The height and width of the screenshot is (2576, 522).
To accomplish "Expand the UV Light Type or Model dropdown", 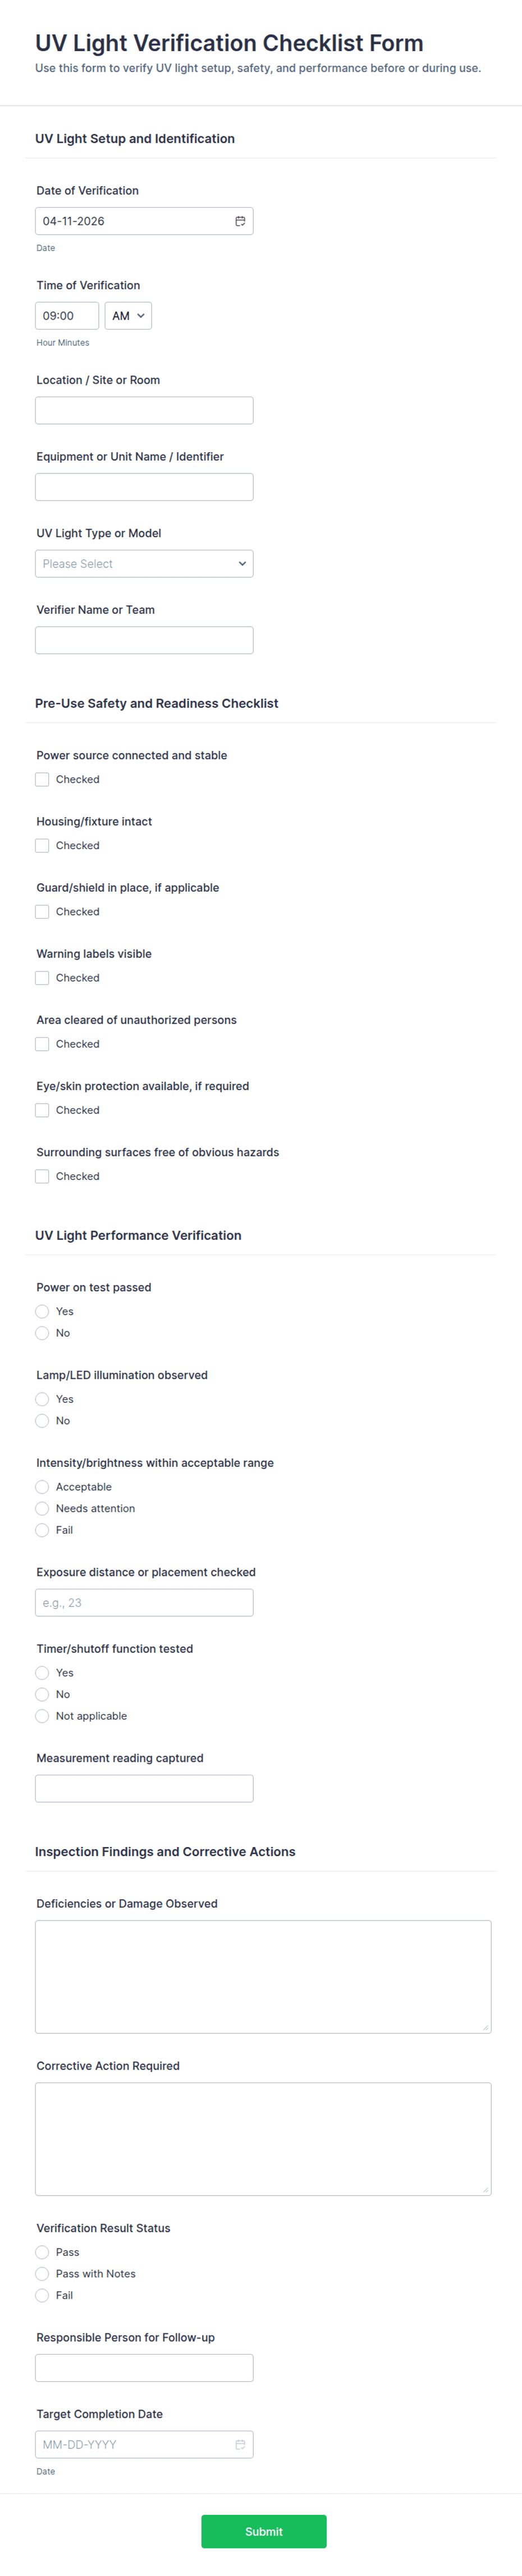I will pyautogui.click(x=144, y=564).
